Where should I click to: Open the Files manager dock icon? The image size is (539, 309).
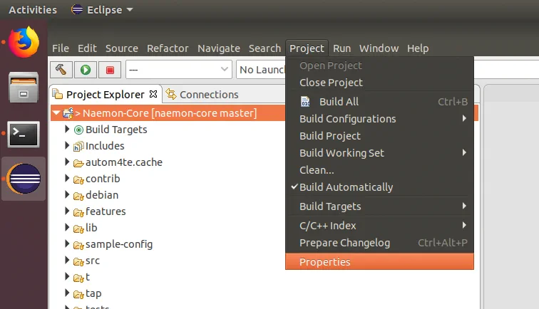click(x=24, y=88)
